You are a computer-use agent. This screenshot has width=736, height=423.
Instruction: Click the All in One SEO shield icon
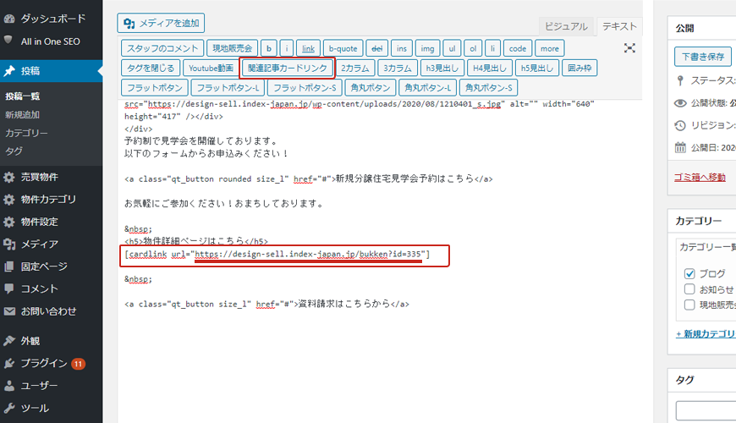click(x=9, y=40)
